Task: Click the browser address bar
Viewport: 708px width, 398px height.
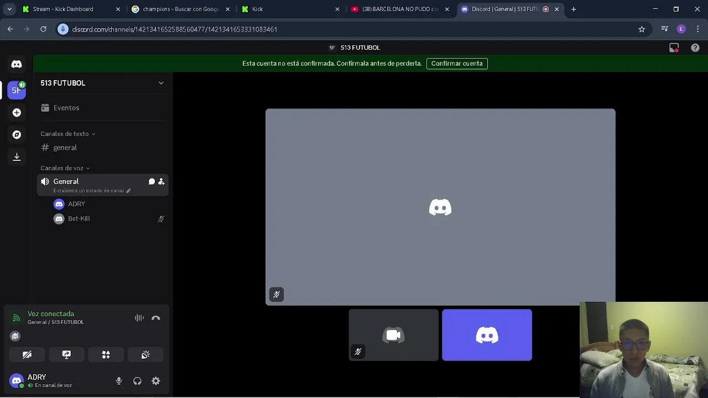Action: pyautogui.click(x=354, y=29)
